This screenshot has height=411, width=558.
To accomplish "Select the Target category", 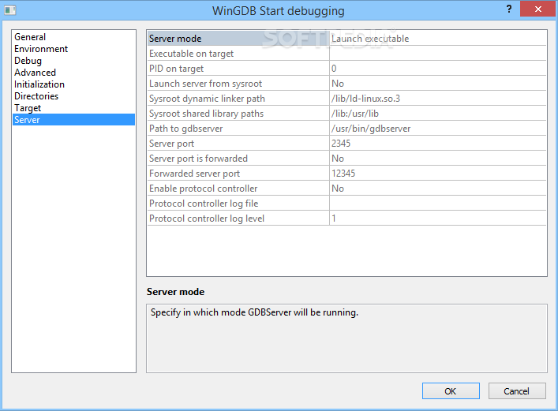I will point(28,108).
